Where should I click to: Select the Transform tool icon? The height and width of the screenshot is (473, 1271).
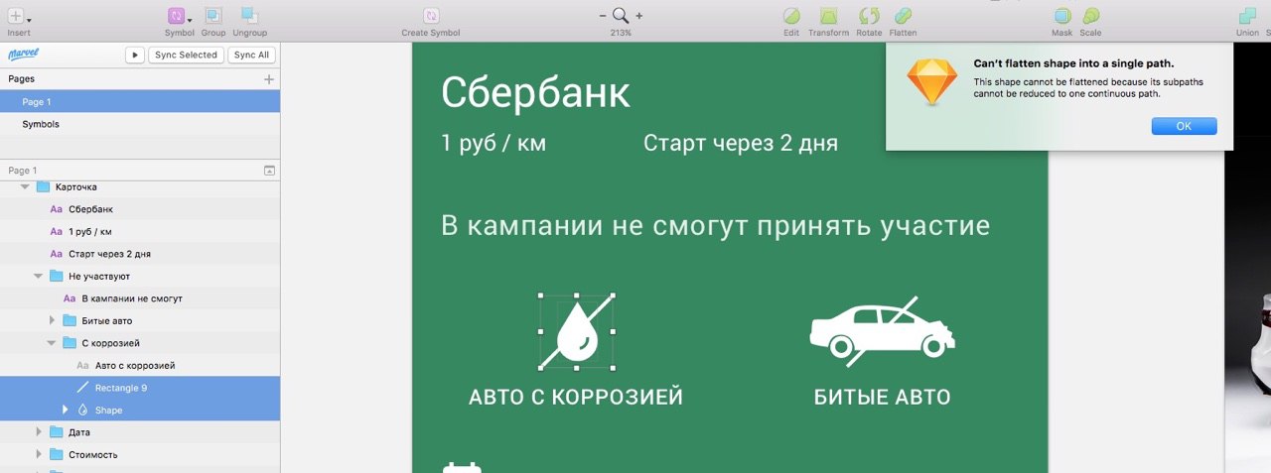828,16
